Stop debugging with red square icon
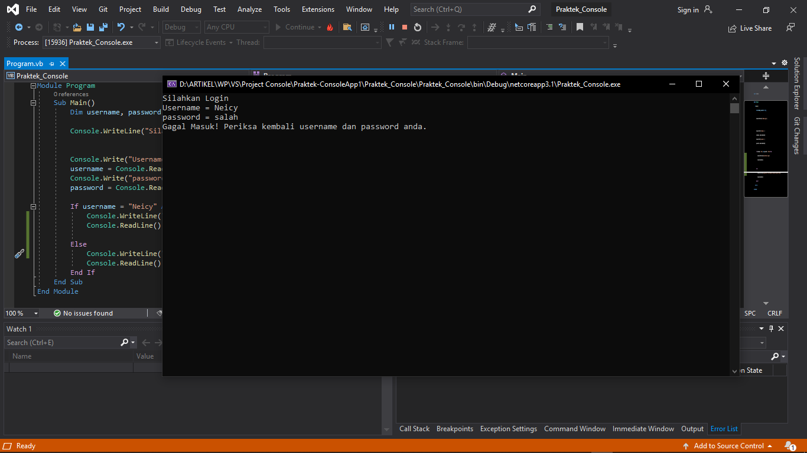The width and height of the screenshot is (807, 453). tap(405, 27)
